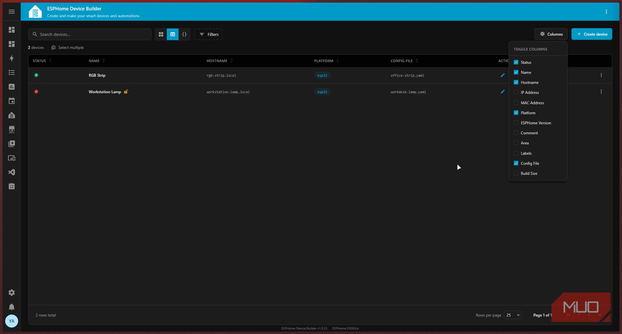Open the HACS store icon in sidebar
This screenshot has width=622, height=334.
click(12, 129)
